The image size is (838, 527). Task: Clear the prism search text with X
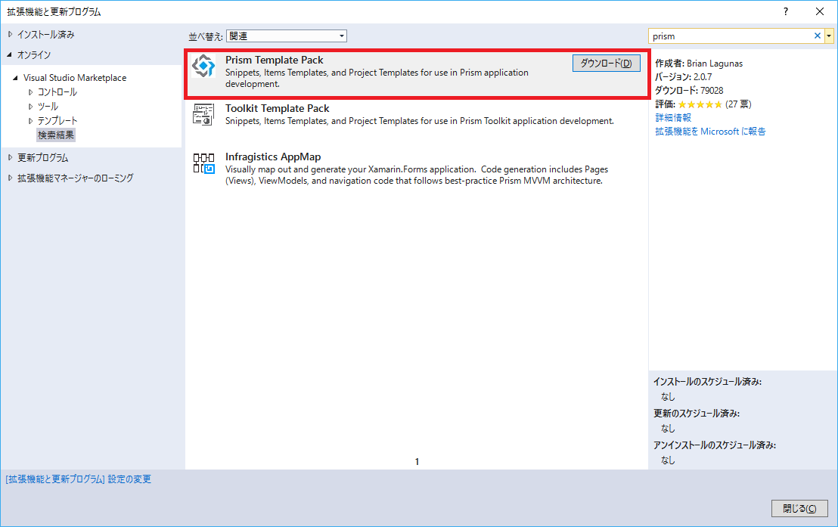[x=817, y=36]
